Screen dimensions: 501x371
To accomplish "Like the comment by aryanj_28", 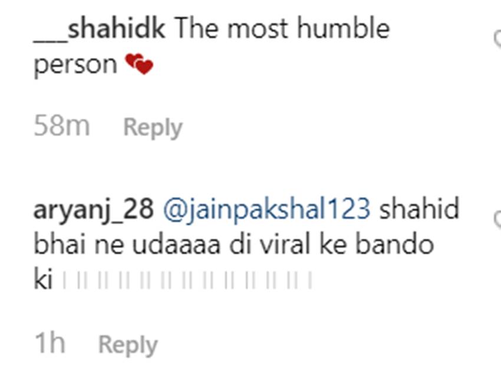I will tap(497, 219).
